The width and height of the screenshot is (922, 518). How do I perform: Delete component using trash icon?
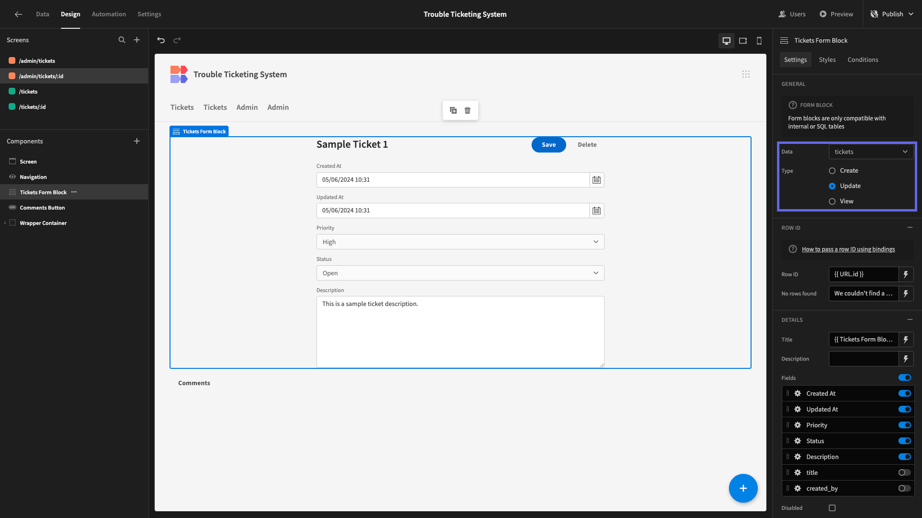(467, 110)
